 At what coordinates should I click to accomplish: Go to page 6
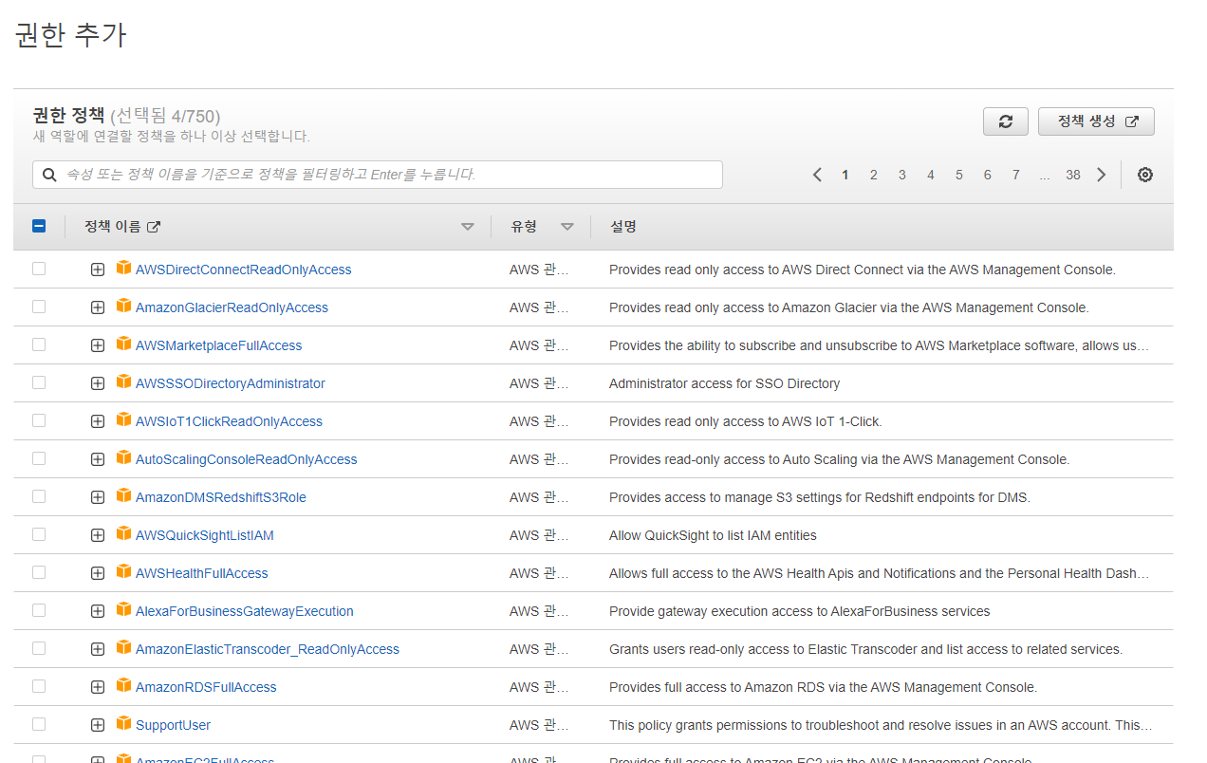tap(988, 175)
